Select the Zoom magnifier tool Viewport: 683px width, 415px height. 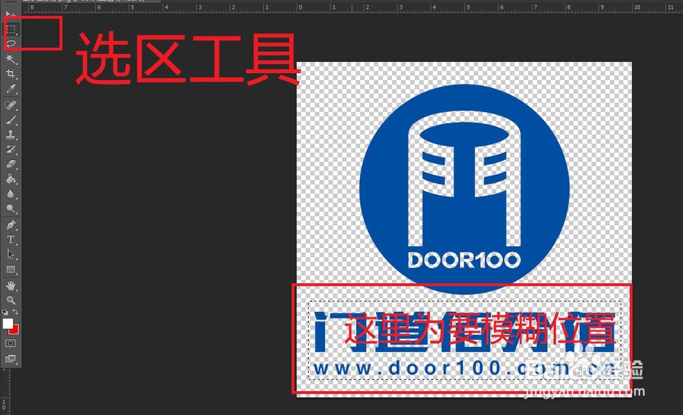11,300
